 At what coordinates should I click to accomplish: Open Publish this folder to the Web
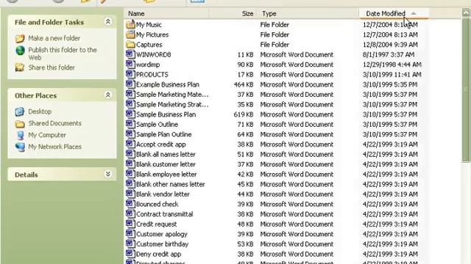coord(63,54)
